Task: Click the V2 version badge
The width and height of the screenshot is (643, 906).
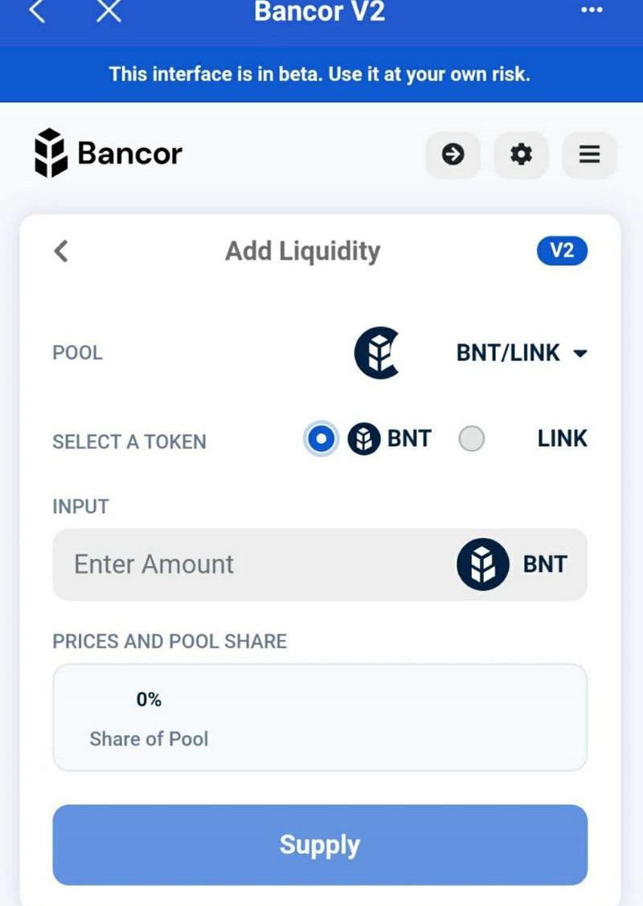Action: tap(562, 251)
